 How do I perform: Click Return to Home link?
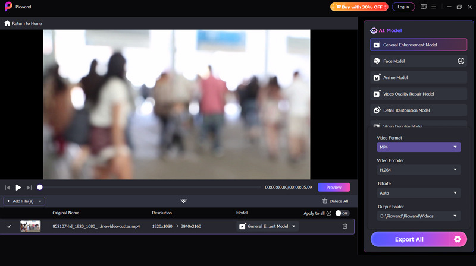tap(23, 23)
